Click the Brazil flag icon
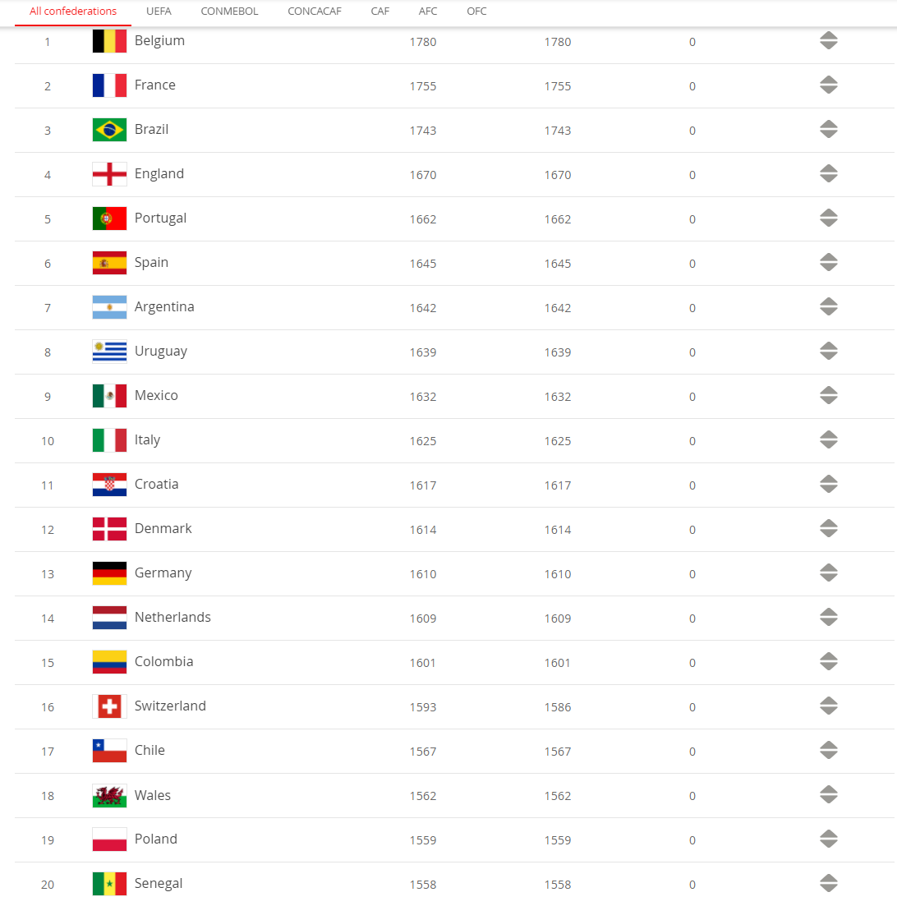Image resolution: width=897 pixels, height=906 pixels. tap(109, 130)
